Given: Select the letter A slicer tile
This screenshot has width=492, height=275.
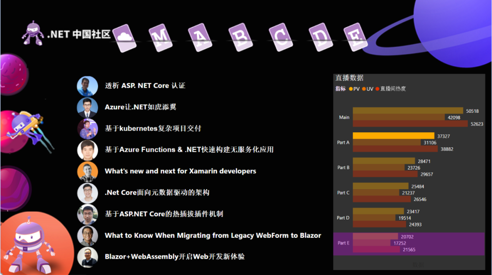Looking at the screenshot, I should (200, 37).
